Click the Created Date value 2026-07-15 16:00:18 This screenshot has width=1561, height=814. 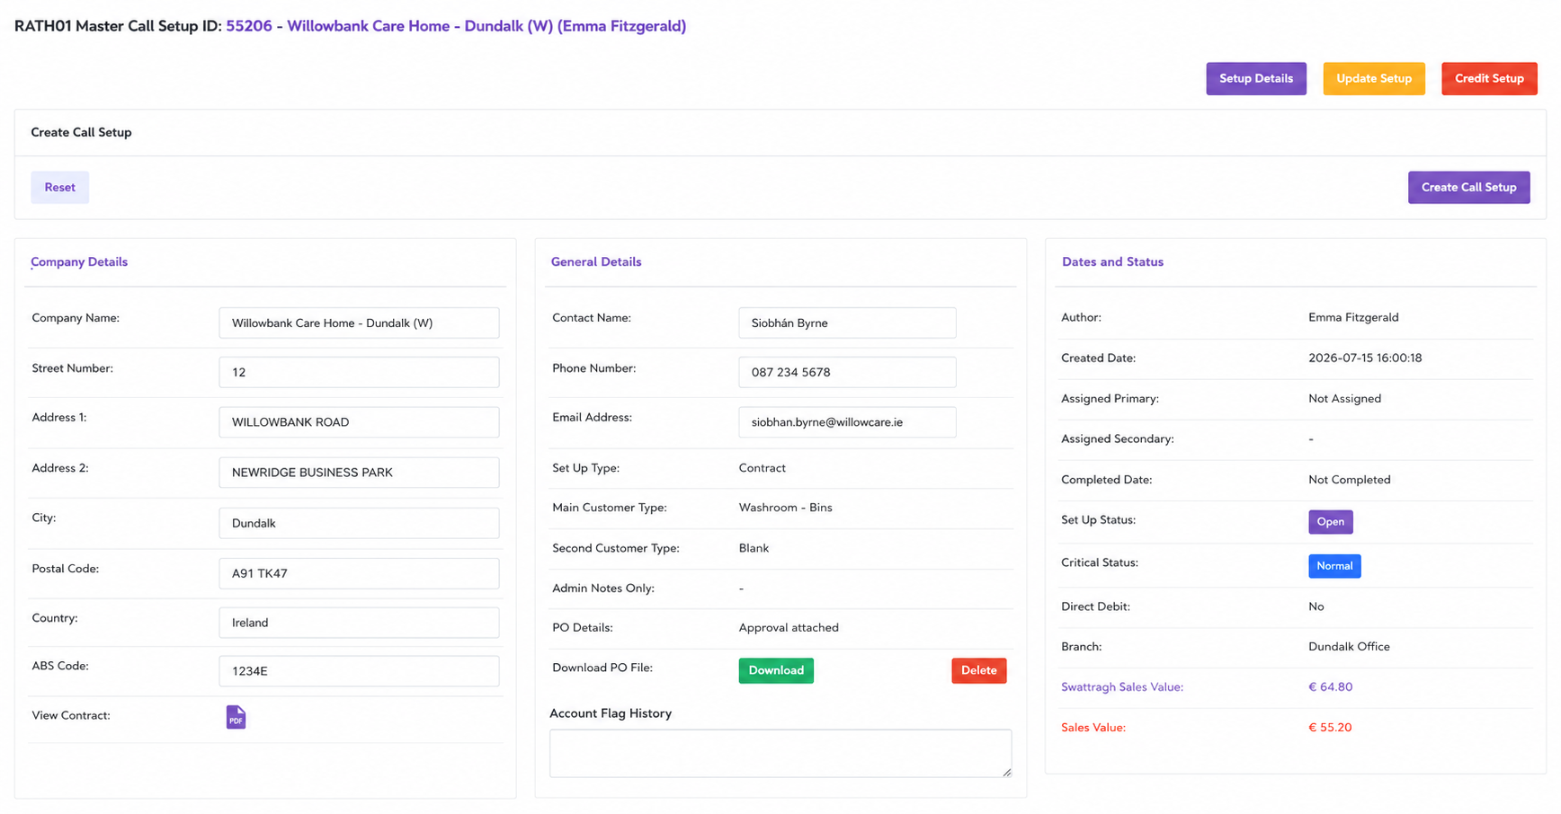pos(1365,358)
